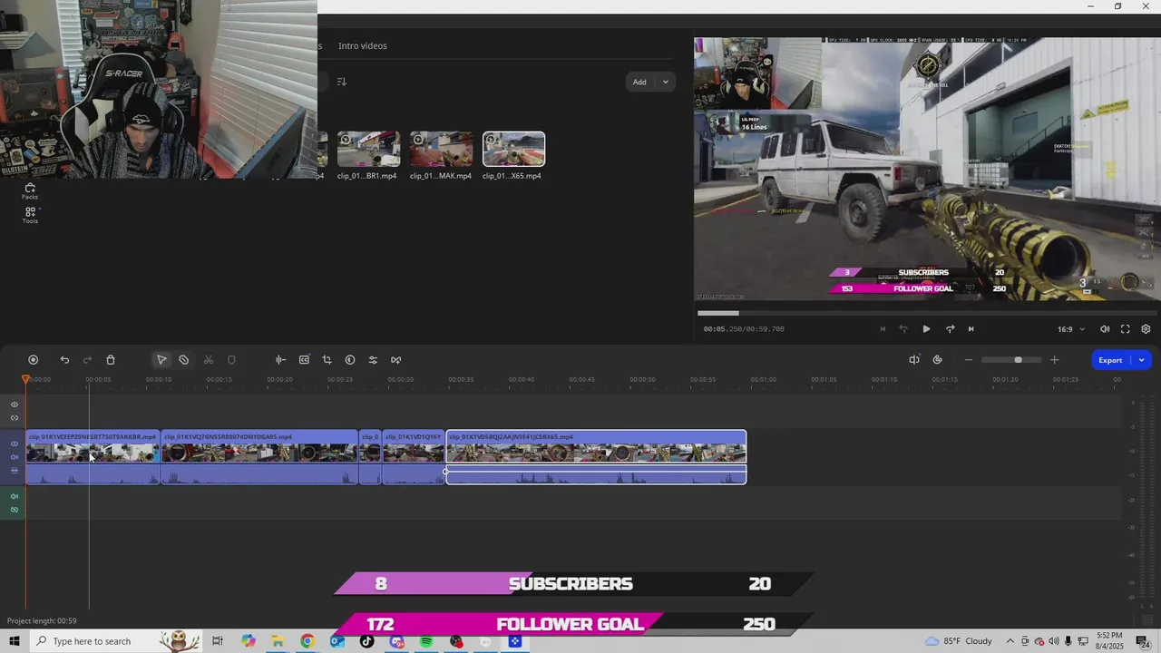Screen dimensions: 1161x653
Task: Open the Export options dropdown arrow
Action: tap(1141, 360)
